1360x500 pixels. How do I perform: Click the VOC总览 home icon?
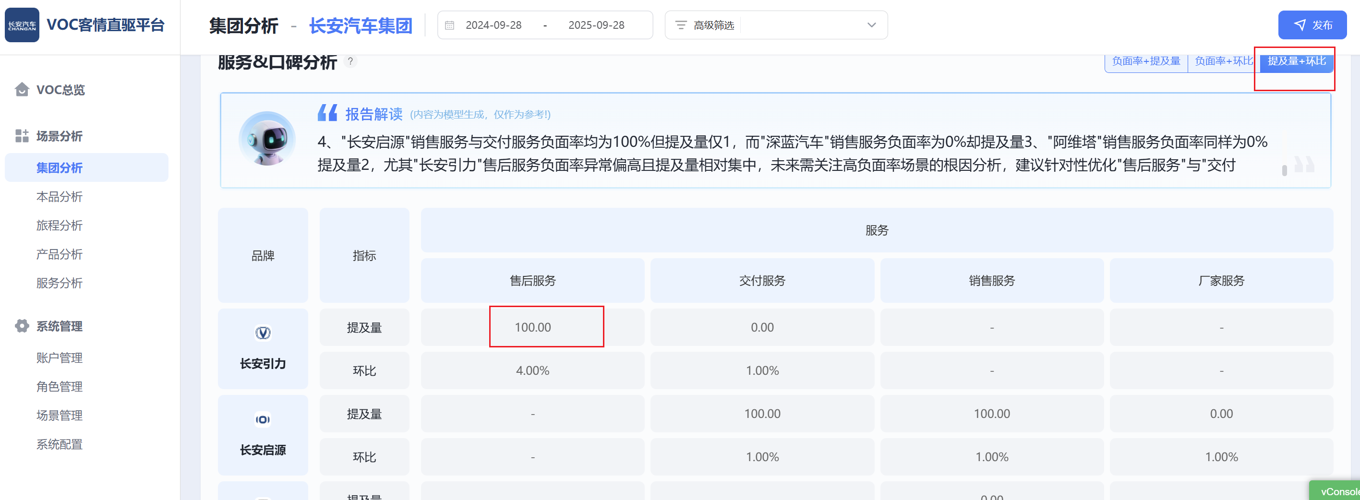click(22, 90)
